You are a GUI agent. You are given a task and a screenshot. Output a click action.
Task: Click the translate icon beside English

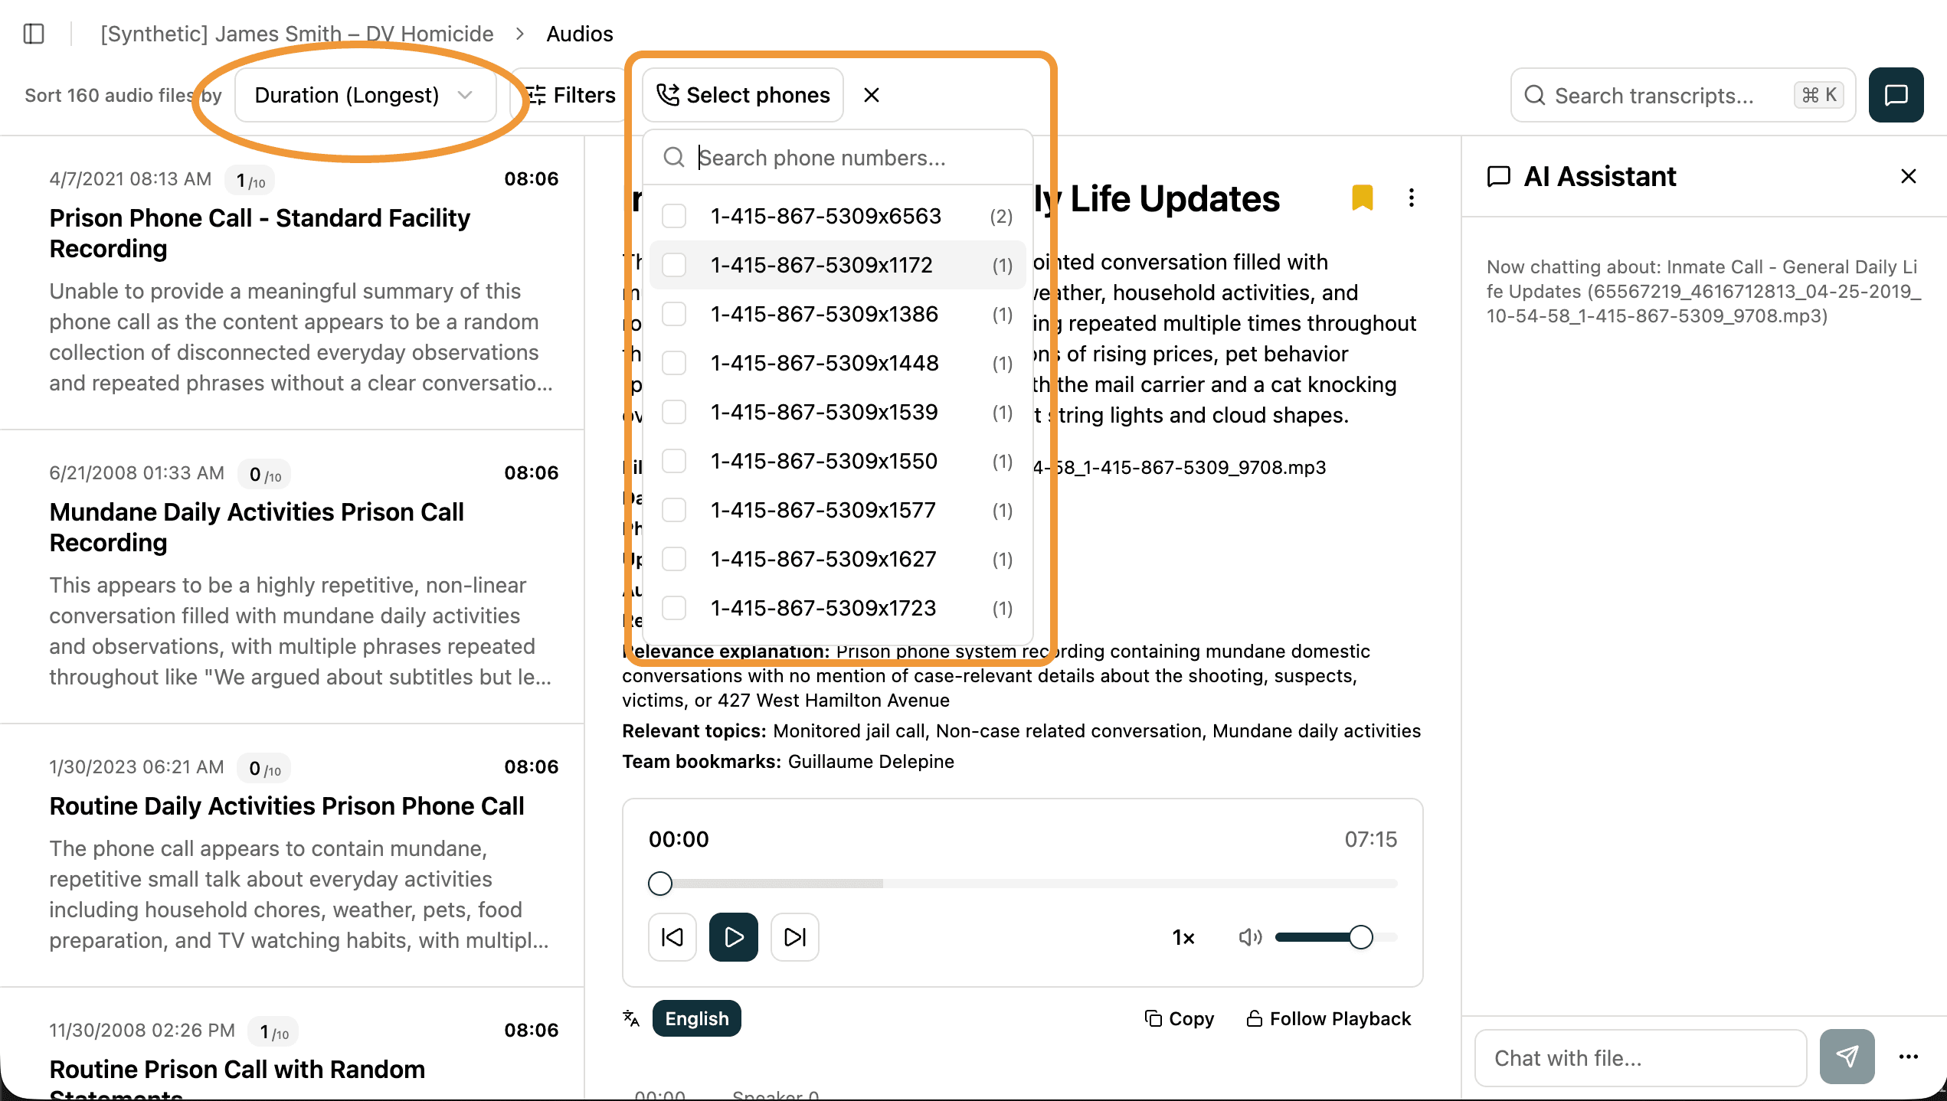[x=631, y=1018]
